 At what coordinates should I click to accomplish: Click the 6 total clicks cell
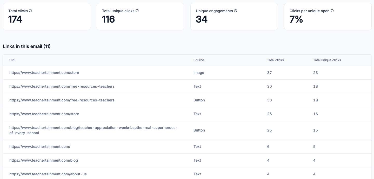point(268,147)
